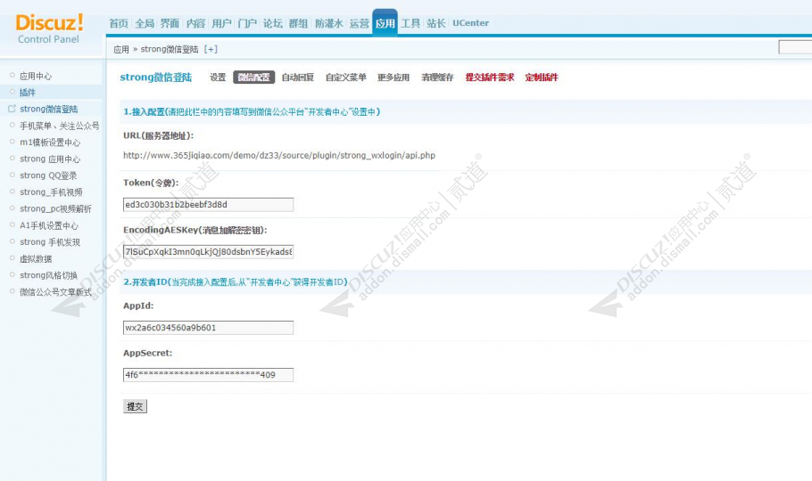The width and height of the screenshot is (812, 481).
Task: Switch to the 自定义菜单 plugin tab
Action: coord(346,77)
